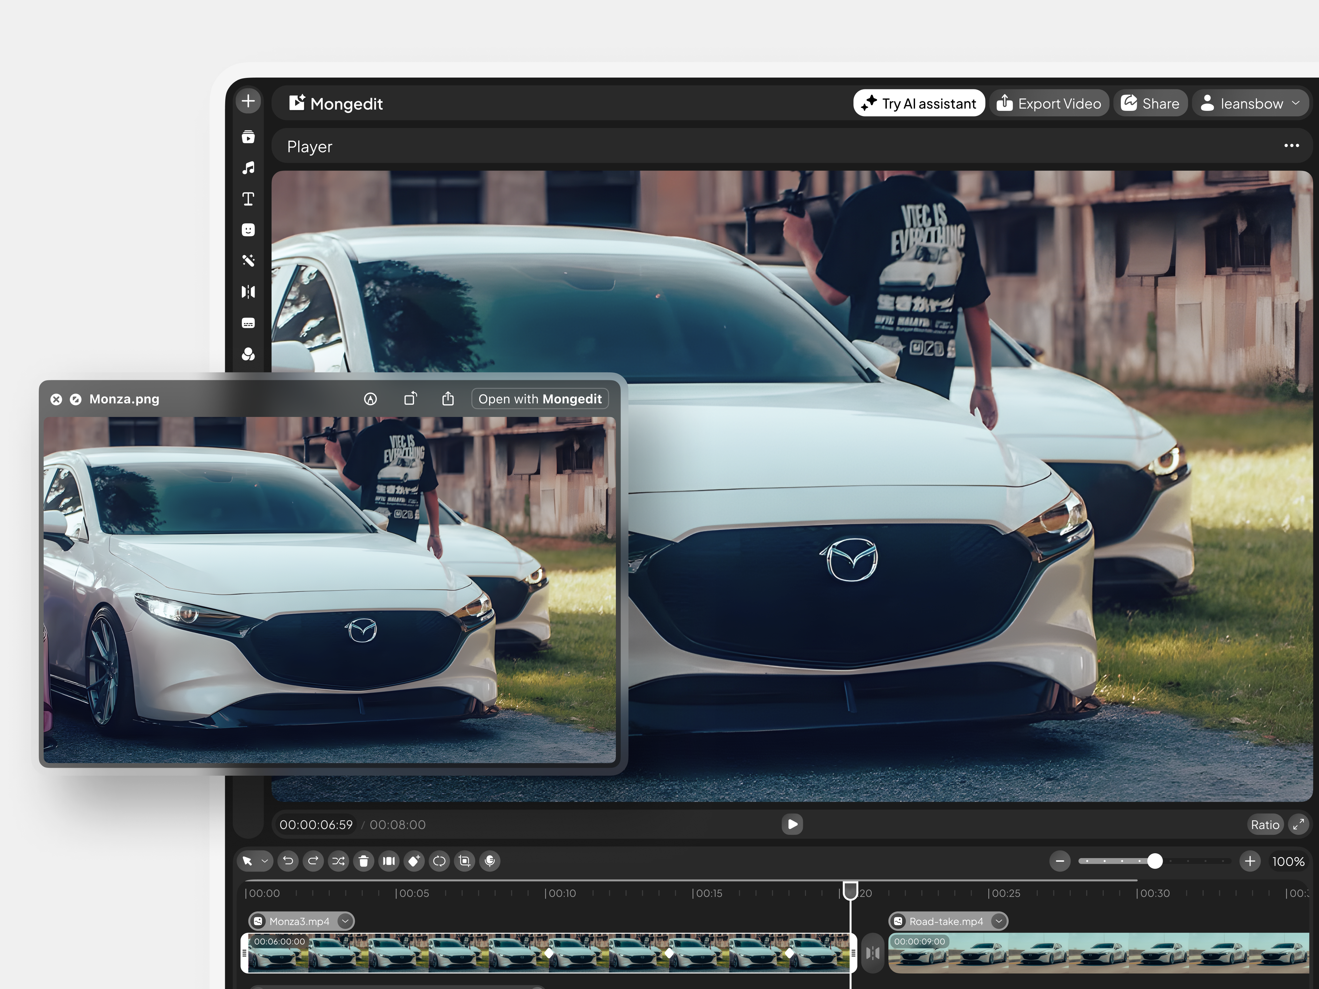
Task: Click Try AI assistant
Action: [918, 102]
